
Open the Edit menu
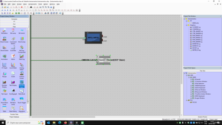9,4
